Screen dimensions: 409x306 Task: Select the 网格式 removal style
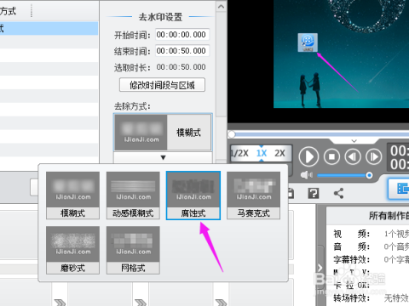tap(133, 250)
